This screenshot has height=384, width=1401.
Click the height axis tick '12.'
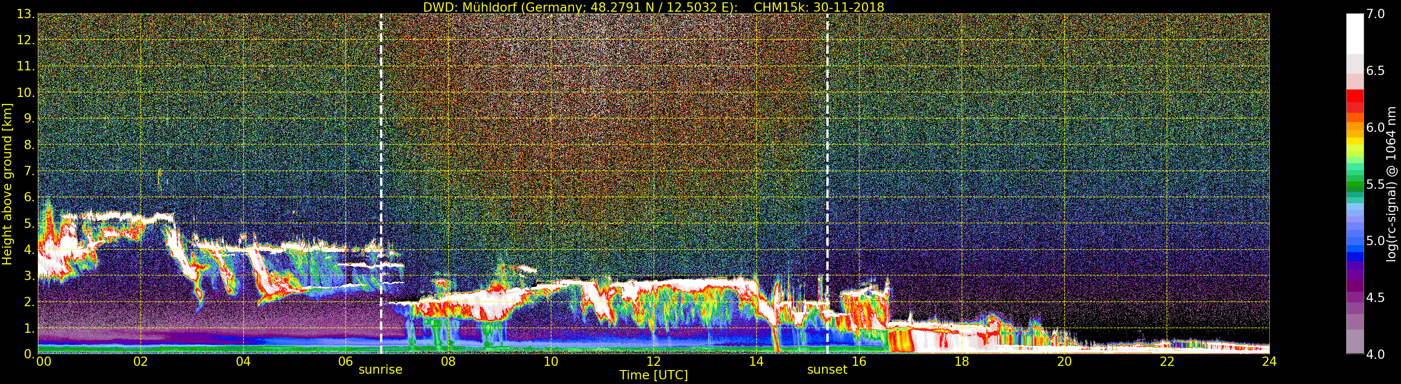coord(26,40)
